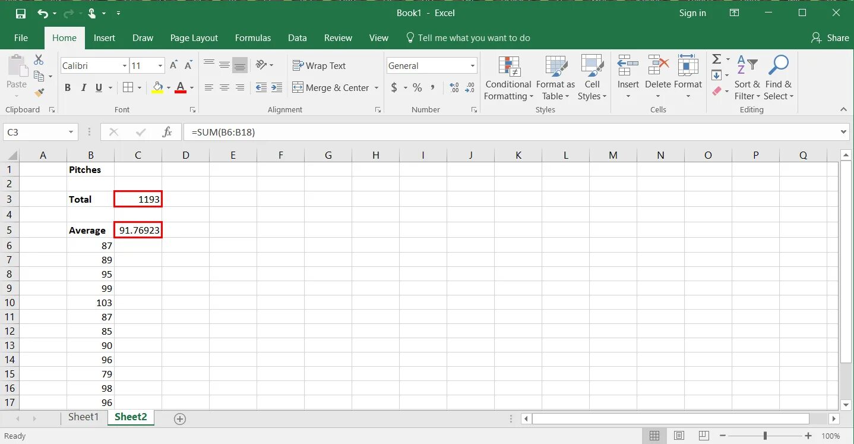This screenshot has width=854, height=444.
Task: Click the Borders icon
Action: coord(128,87)
